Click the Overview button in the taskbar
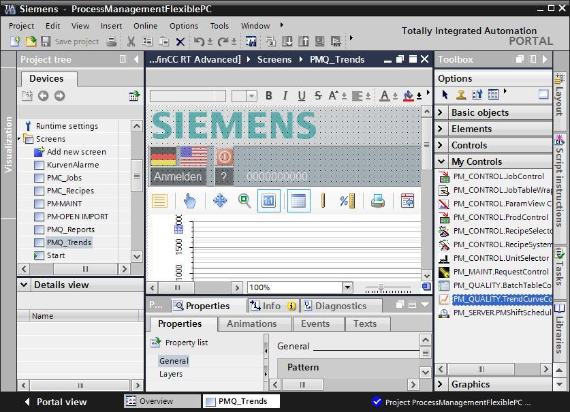The width and height of the screenshot is (570, 412). (162, 401)
